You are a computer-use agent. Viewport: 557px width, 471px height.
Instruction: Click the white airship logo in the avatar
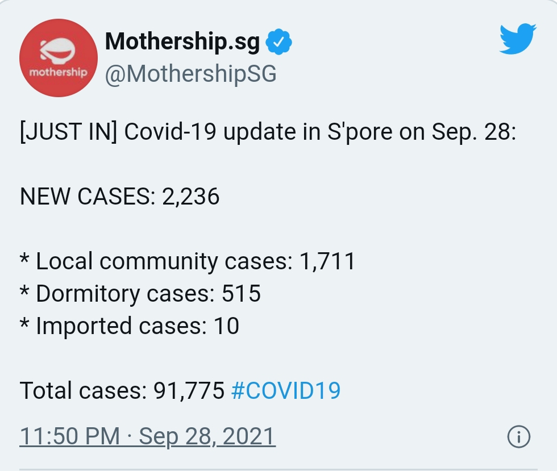click(x=57, y=51)
